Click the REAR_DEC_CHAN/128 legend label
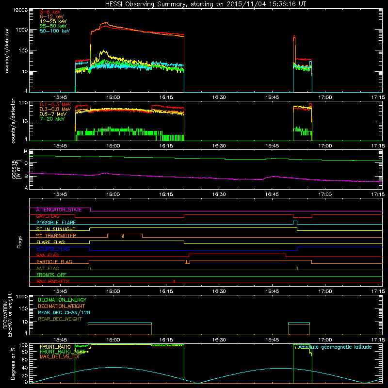The image size is (388, 388). [x=64, y=313]
